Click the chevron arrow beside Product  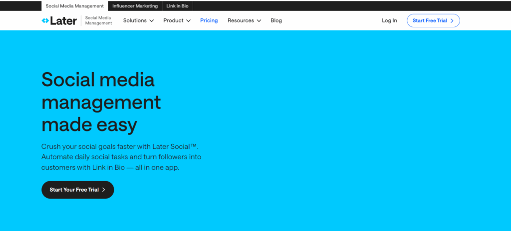(188, 21)
